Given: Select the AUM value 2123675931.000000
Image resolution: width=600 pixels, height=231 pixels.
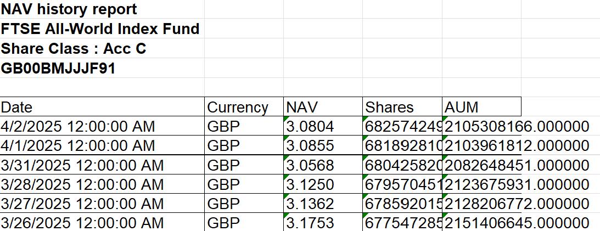Looking at the screenshot, I should [481, 184].
